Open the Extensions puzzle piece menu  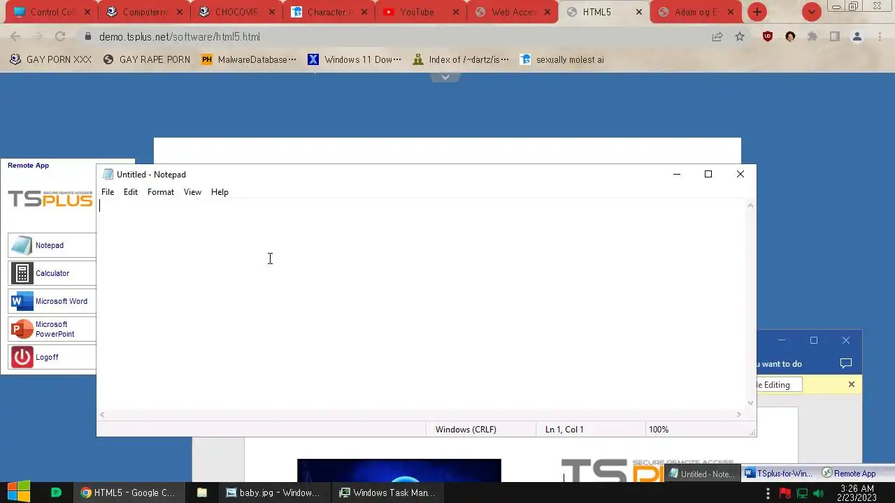coord(812,37)
